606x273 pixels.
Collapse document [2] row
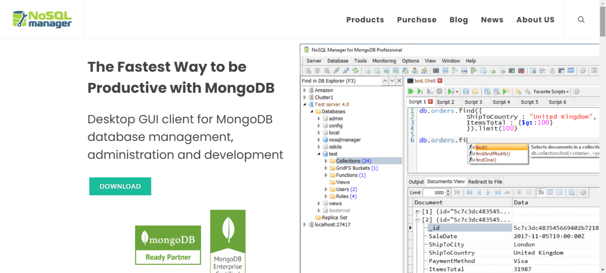pos(417,220)
